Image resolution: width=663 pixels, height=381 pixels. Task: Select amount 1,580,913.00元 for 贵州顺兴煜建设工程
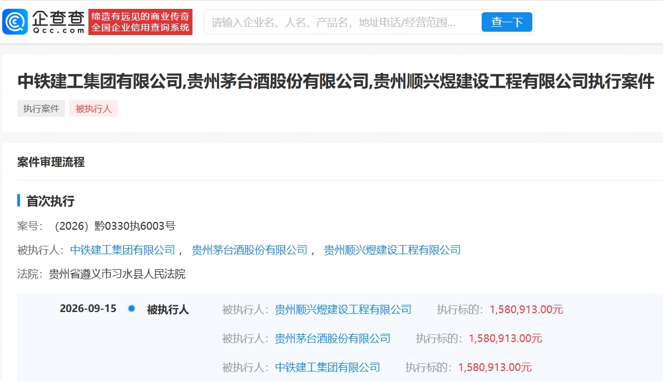point(526,310)
